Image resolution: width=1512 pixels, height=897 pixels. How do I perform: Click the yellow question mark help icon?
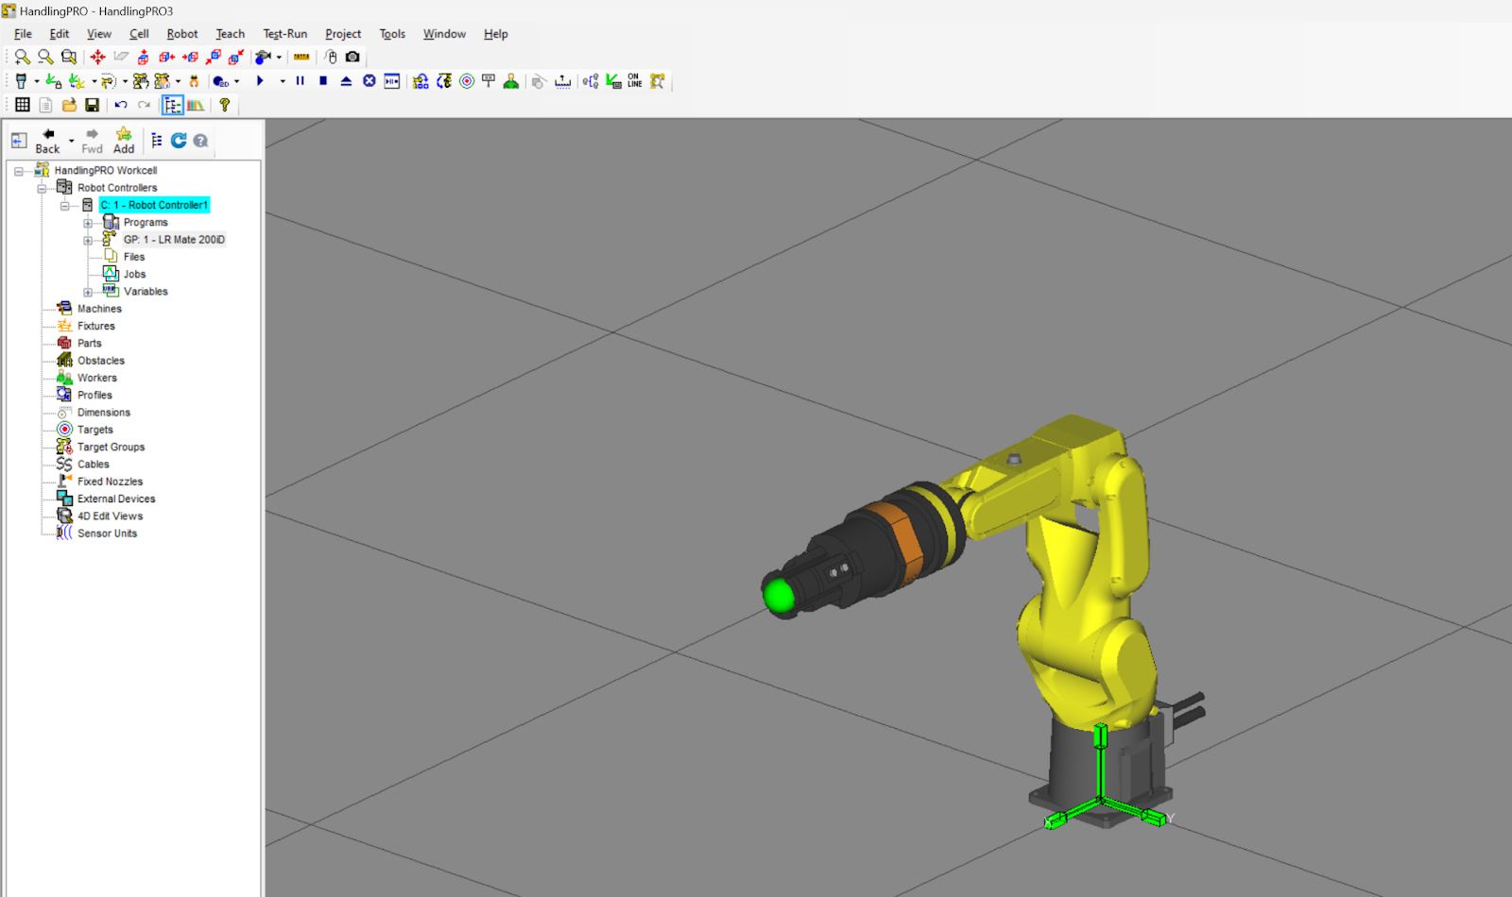(x=224, y=105)
